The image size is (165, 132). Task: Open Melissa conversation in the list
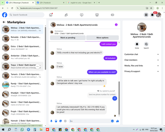tap(22, 29)
